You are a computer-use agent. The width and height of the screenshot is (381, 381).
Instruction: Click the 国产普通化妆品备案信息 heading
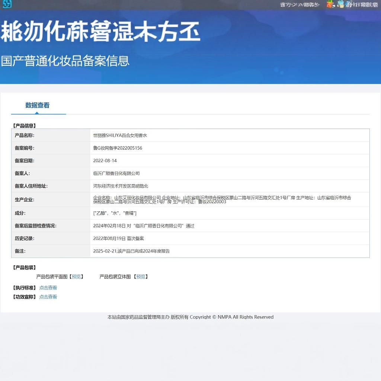pyautogui.click(x=65, y=61)
